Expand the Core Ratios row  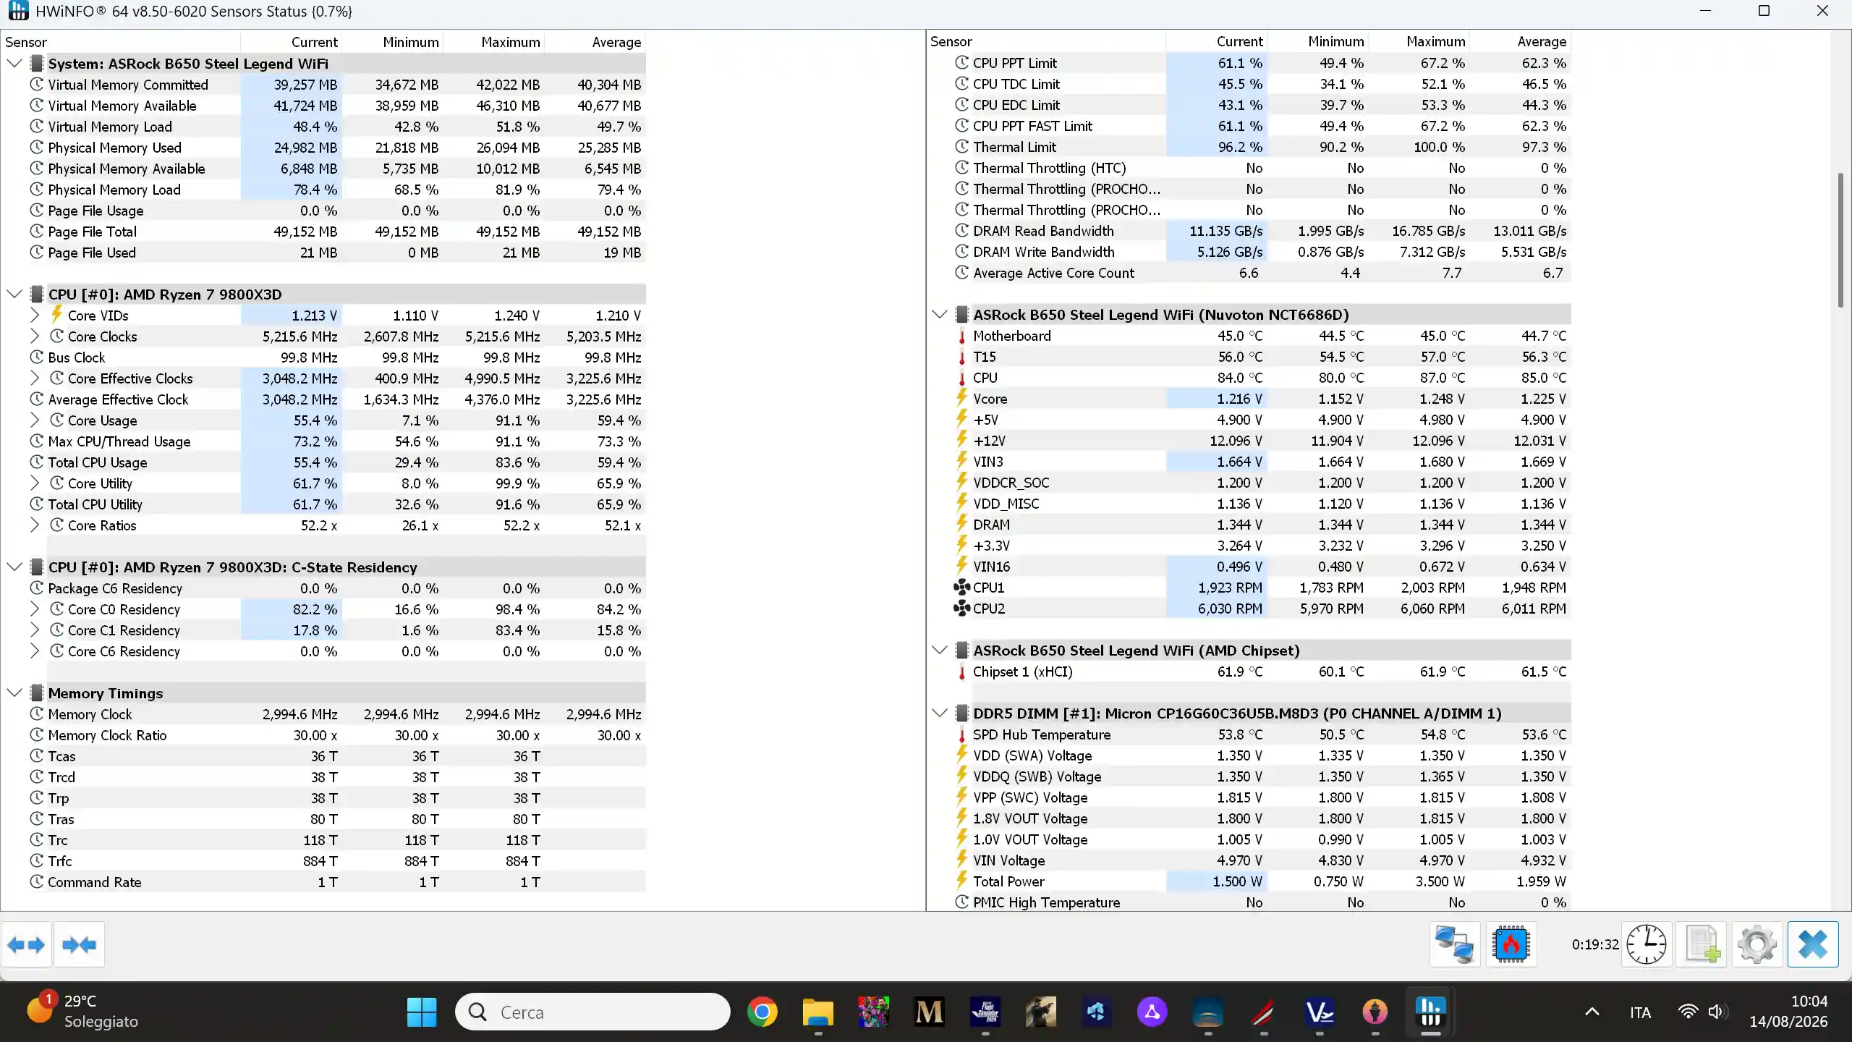click(x=34, y=525)
